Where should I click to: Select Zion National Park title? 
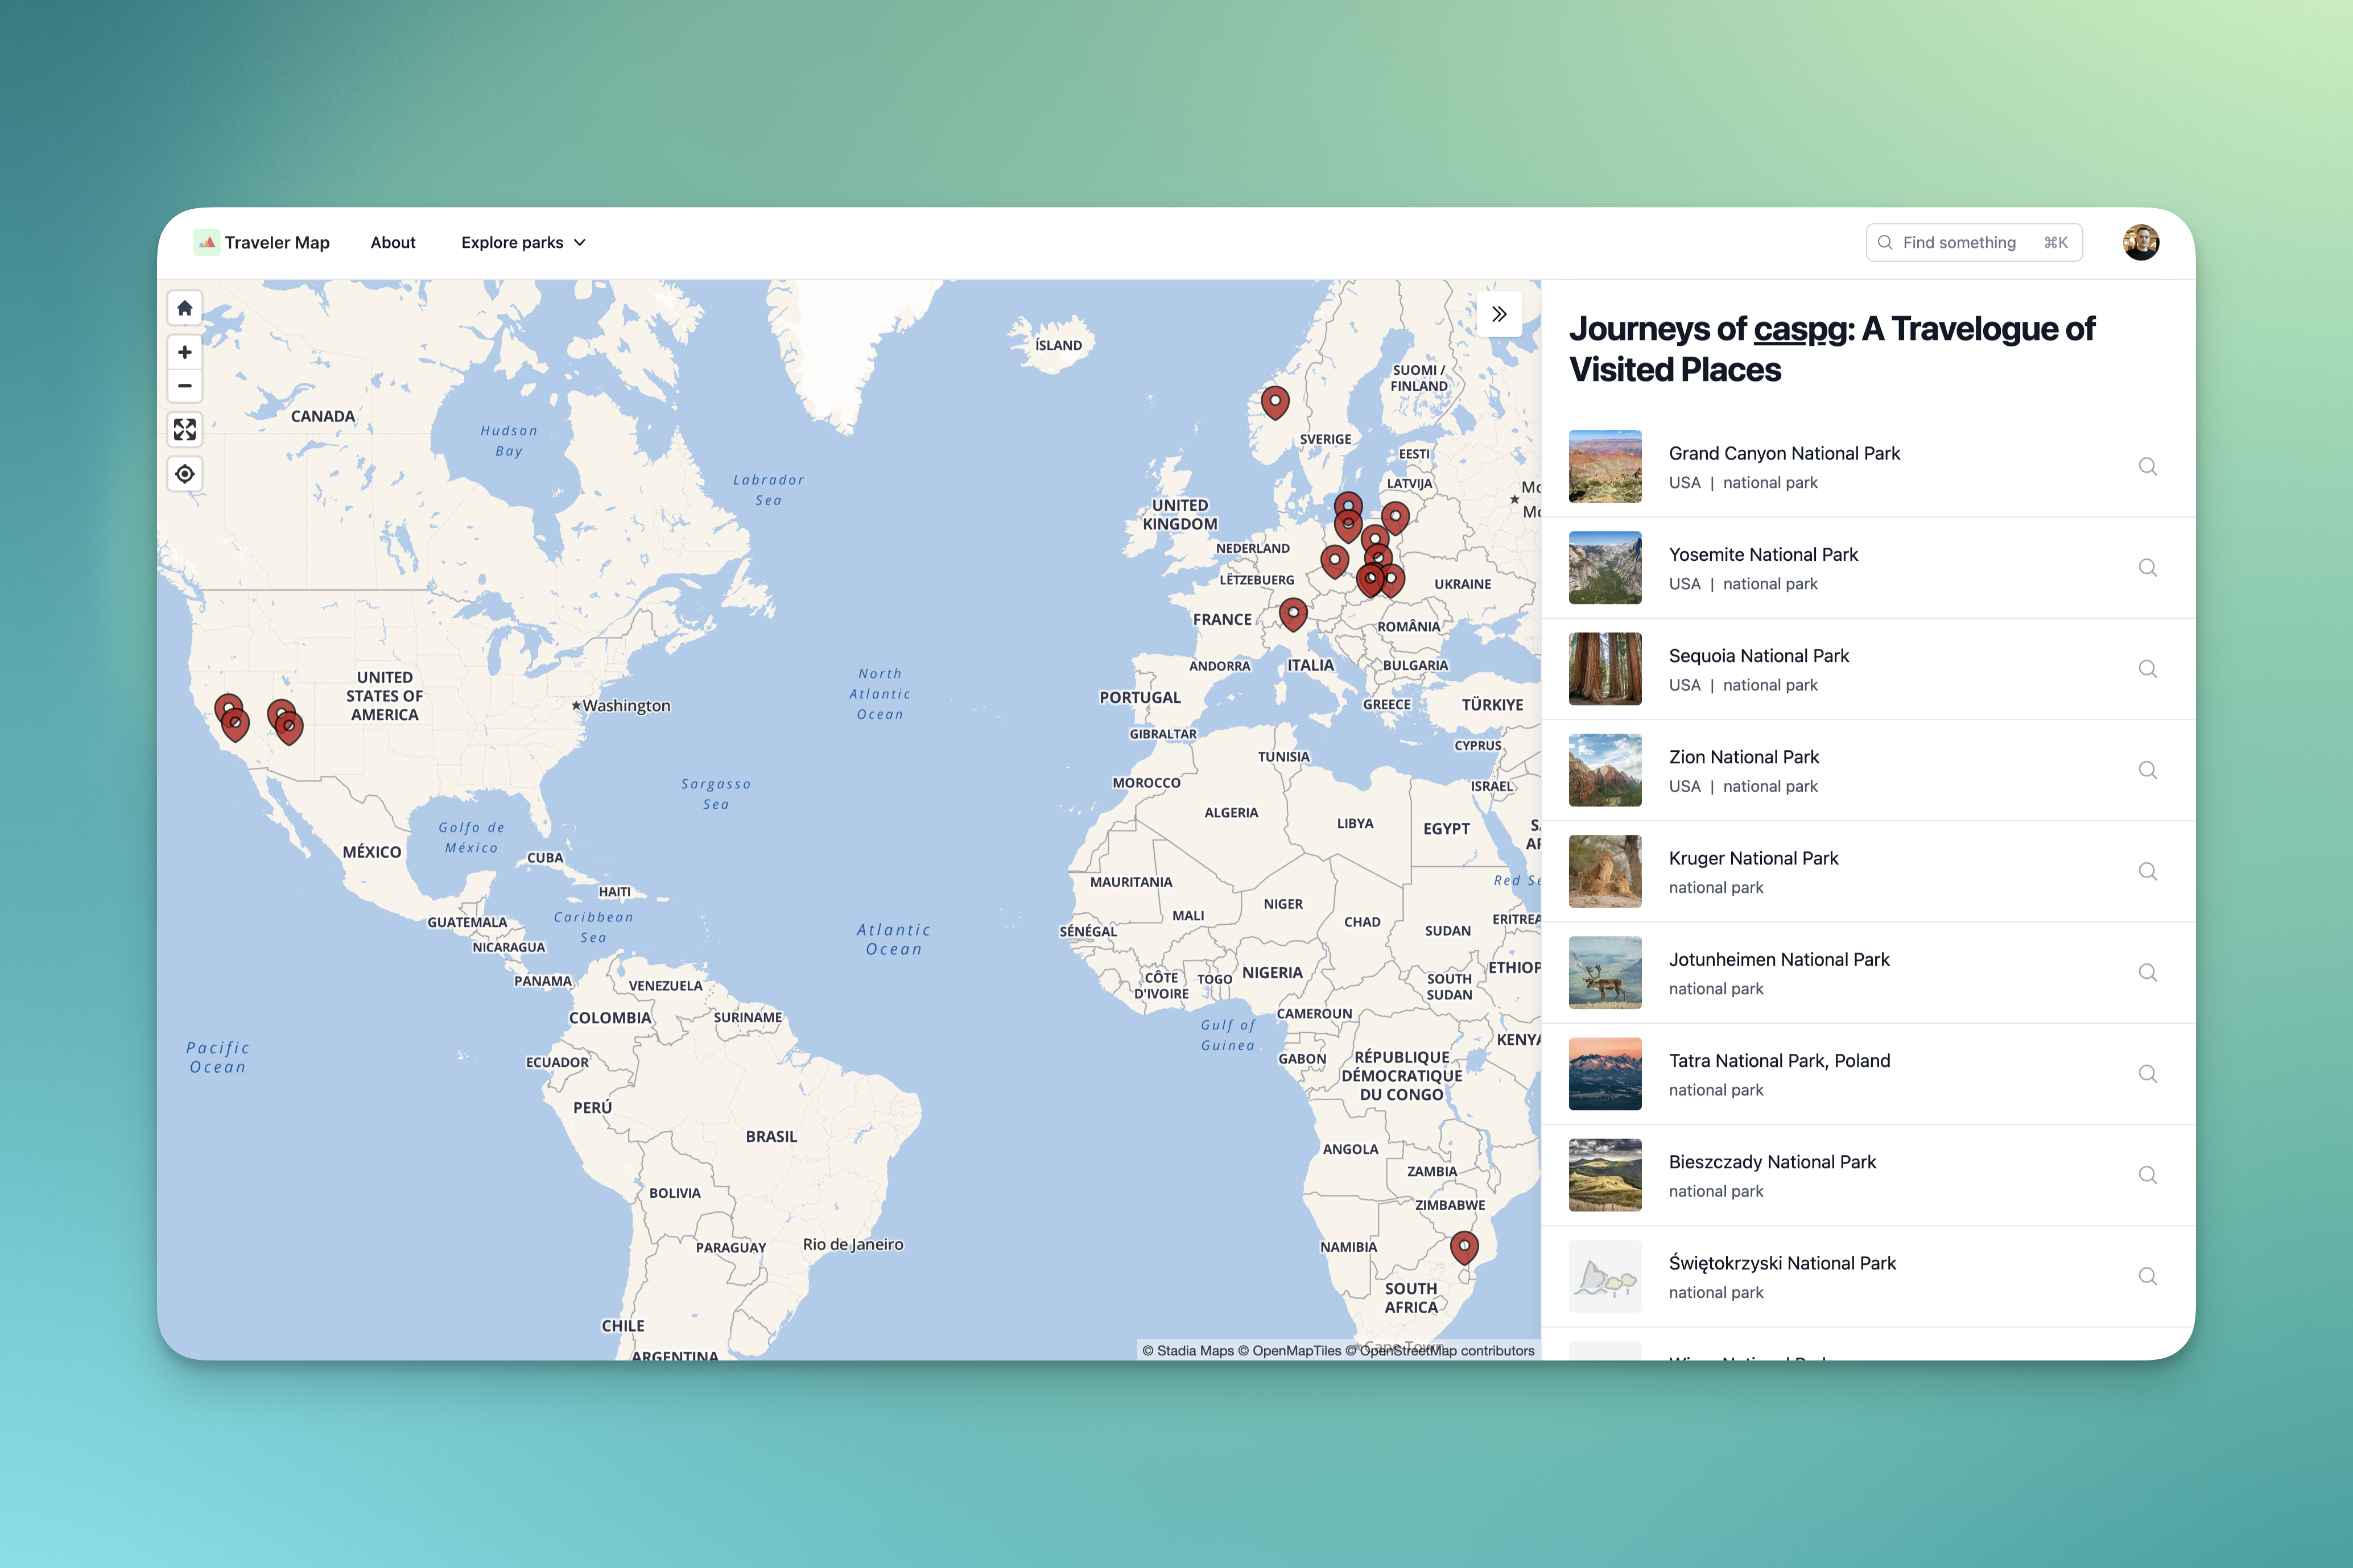[1744, 757]
